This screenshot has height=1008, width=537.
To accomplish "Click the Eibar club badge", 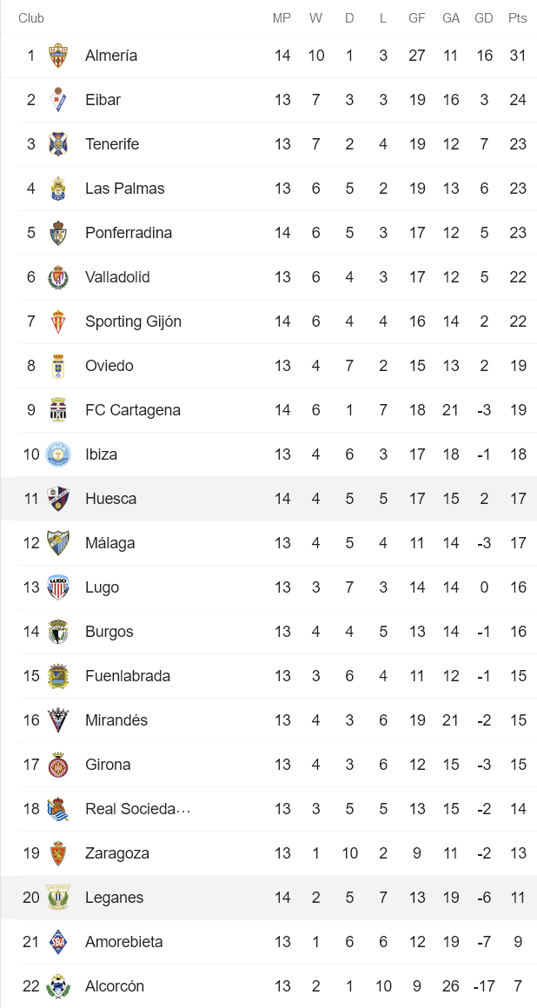I will coord(59,99).
